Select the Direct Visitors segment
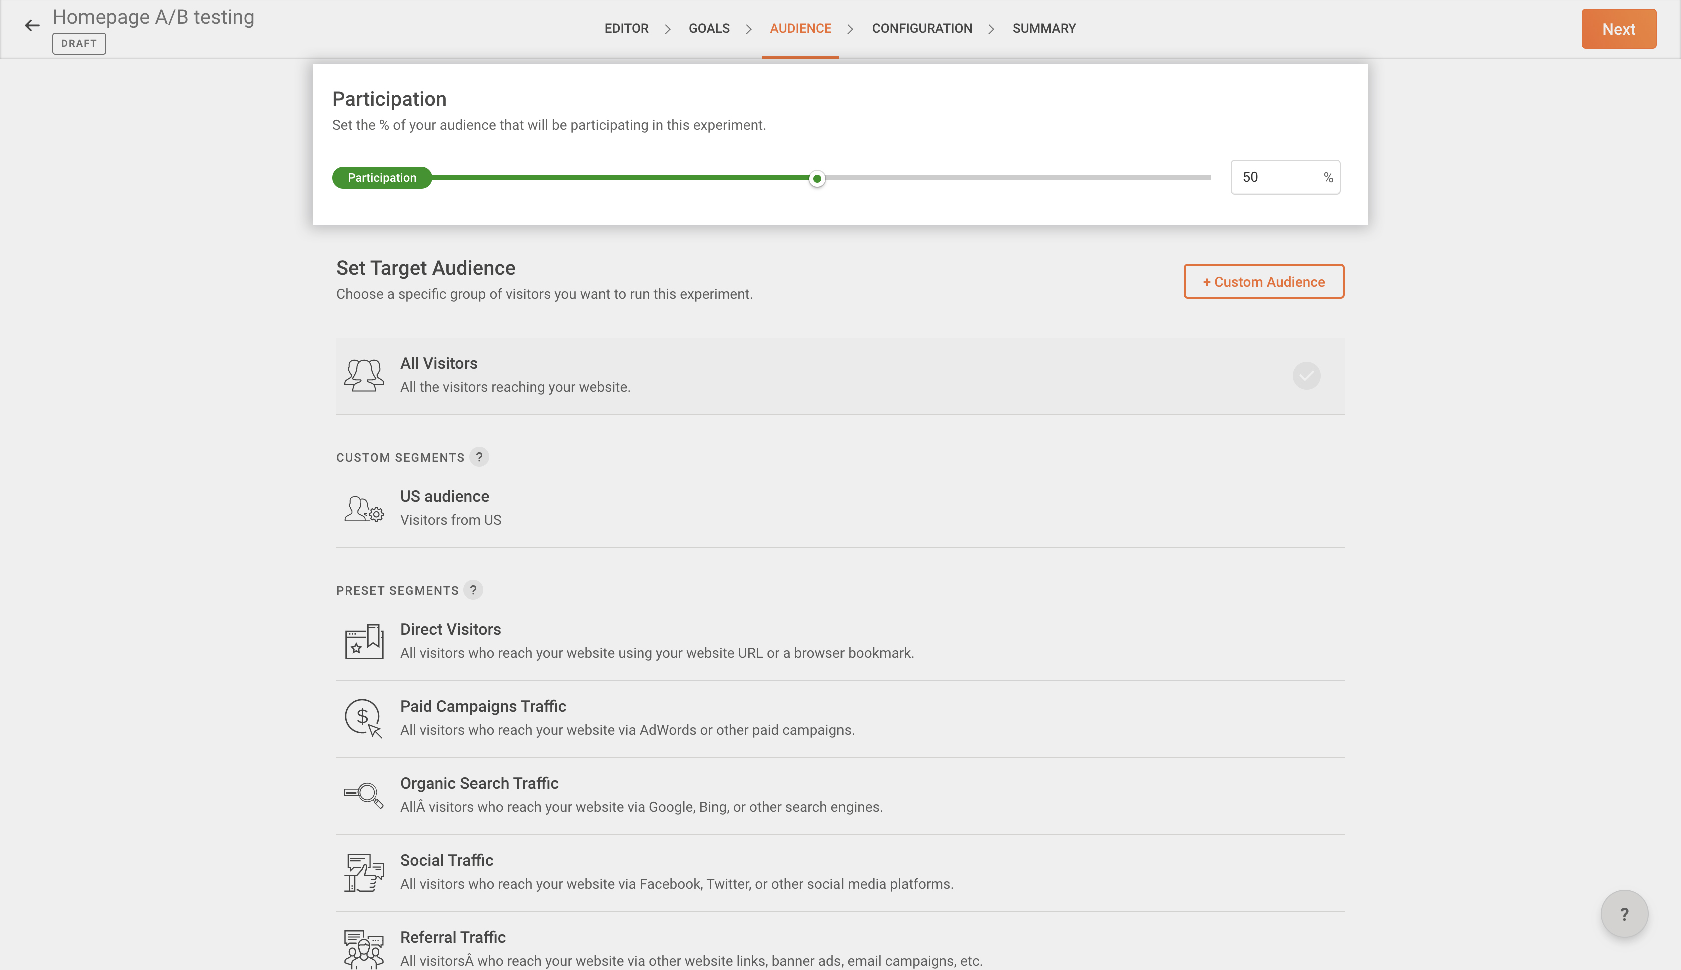The width and height of the screenshot is (1681, 970). point(451,630)
